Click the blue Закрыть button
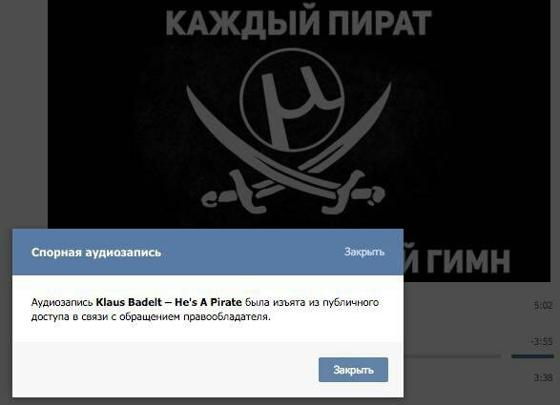 pyautogui.click(x=353, y=370)
